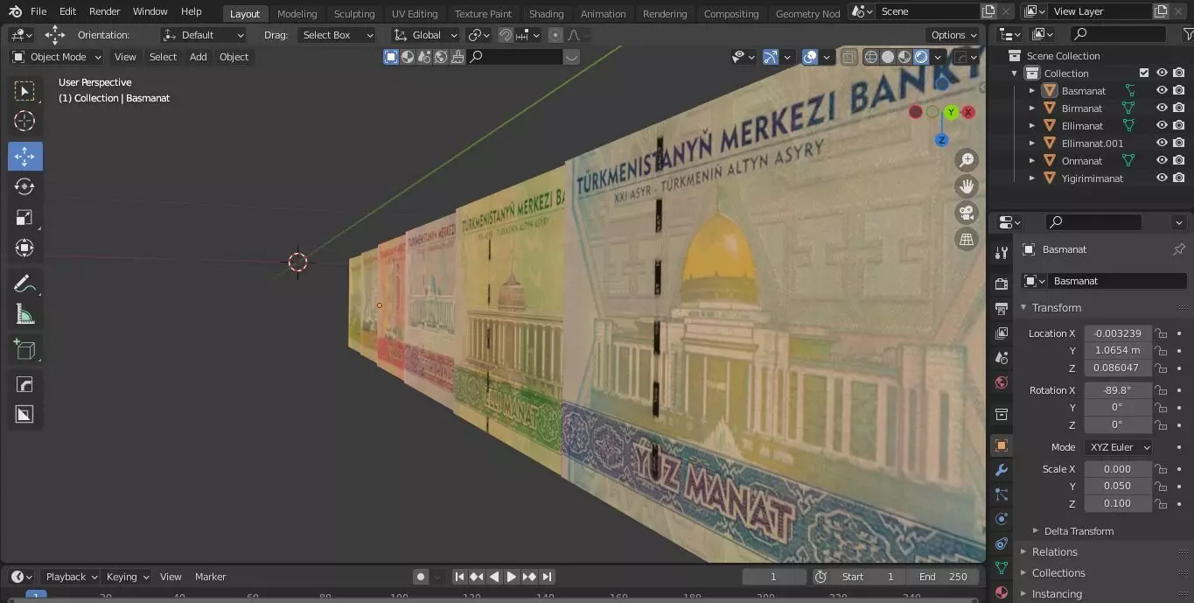Expand the Collections panel

click(1058, 573)
